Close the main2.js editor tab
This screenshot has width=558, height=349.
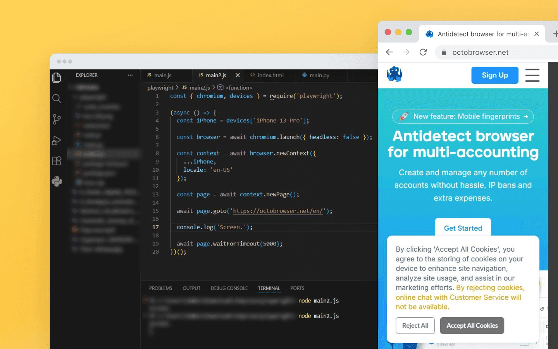click(238, 75)
